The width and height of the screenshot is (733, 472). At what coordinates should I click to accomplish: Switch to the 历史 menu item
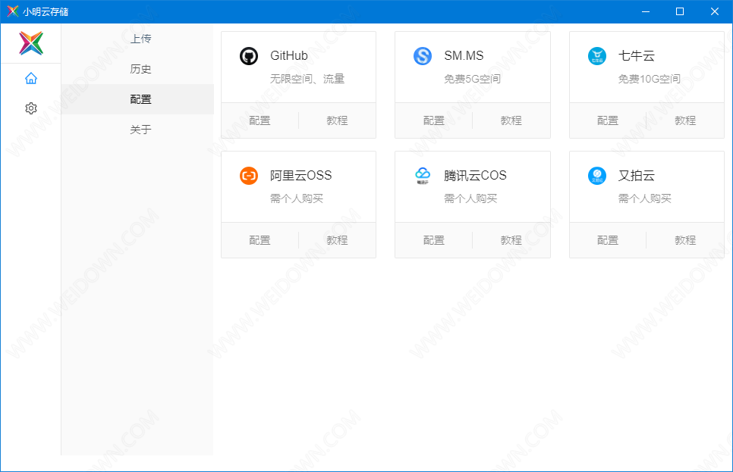click(140, 69)
